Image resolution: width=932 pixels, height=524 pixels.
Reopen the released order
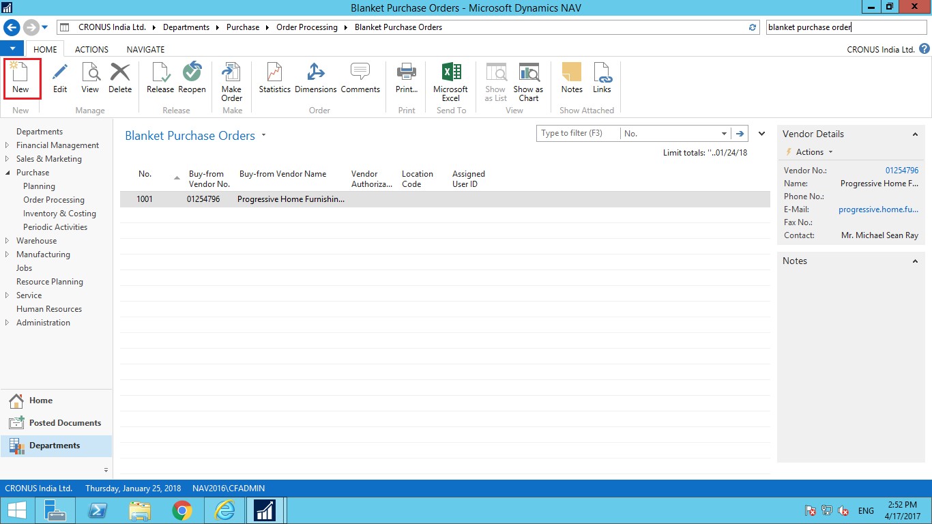[x=192, y=78]
